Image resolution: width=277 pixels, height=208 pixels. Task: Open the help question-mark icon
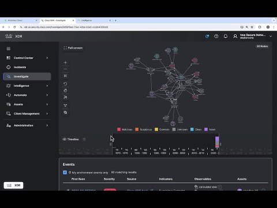click(x=216, y=36)
